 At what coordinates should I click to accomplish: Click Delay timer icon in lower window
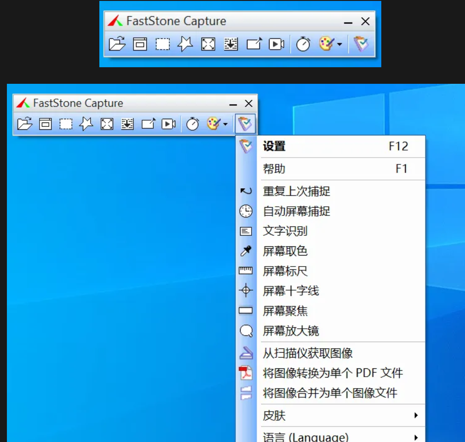(x=192, y=124)
